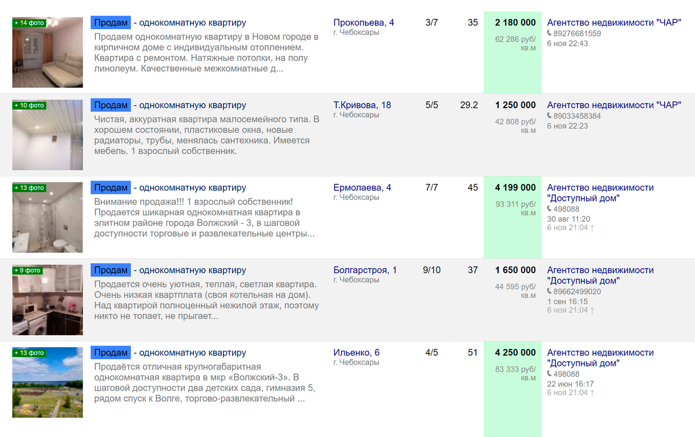Open address link Ильенко, 6
This screenshot has height=437, width=695.
pyautogui.click(x=357, y=352)
